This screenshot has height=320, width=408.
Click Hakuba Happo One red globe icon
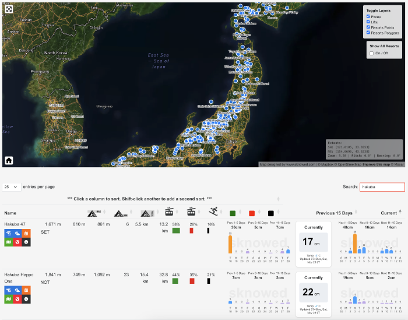[17, 299]
